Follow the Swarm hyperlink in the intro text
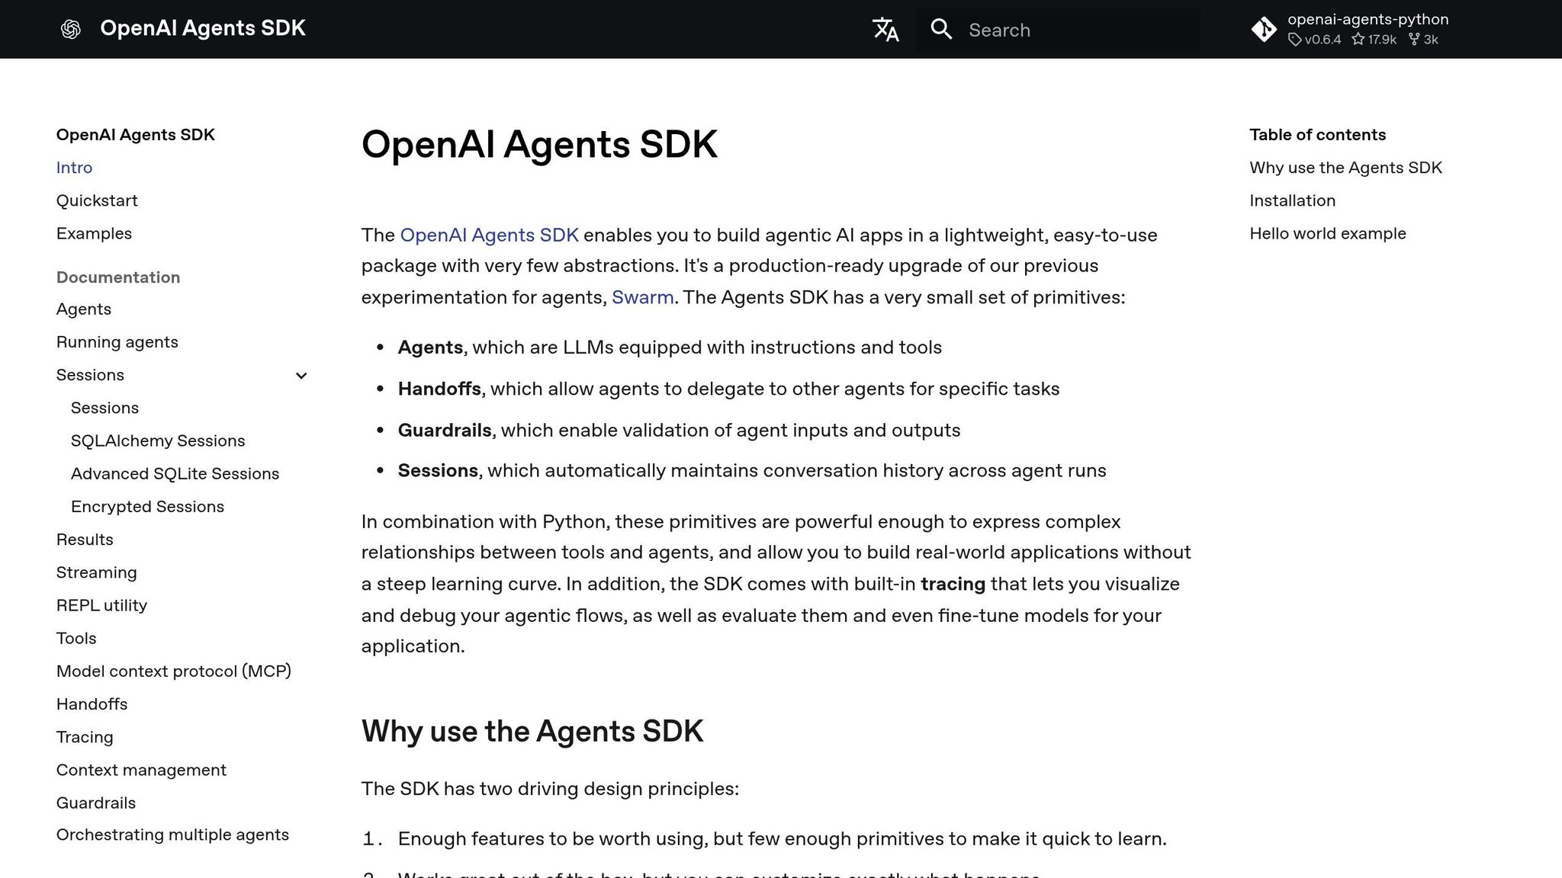 [x=642, y=297]
